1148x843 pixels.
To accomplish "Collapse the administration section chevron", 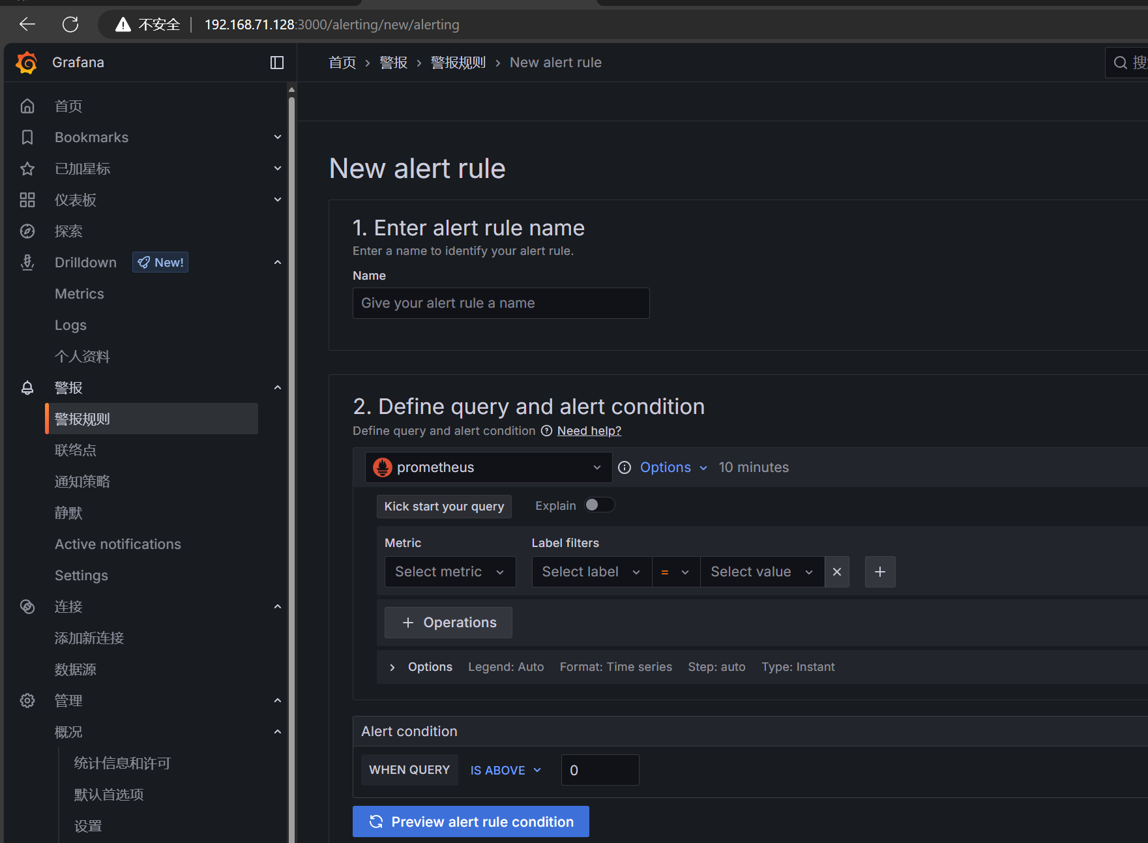I will point(278,700).
